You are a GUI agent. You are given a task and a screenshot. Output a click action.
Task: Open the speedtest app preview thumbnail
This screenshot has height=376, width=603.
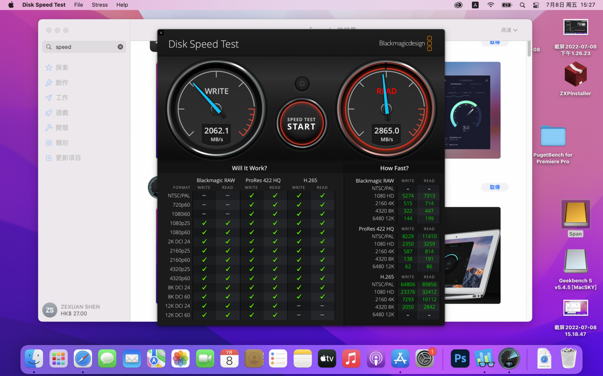tap(472, 110)
